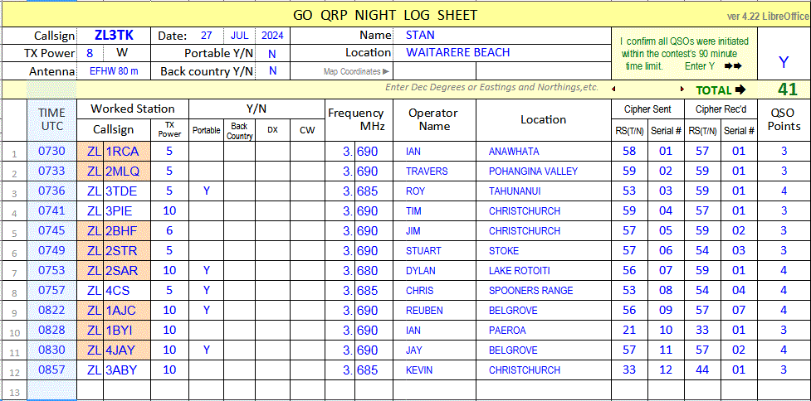Click the Back country Y/N header value N
This screenshot has height=401, width=811.
tap(272, 70)
